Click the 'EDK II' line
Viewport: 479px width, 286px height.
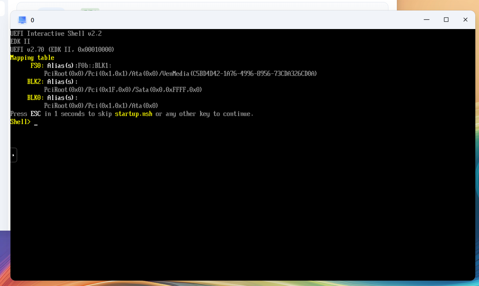coord(20,42)
